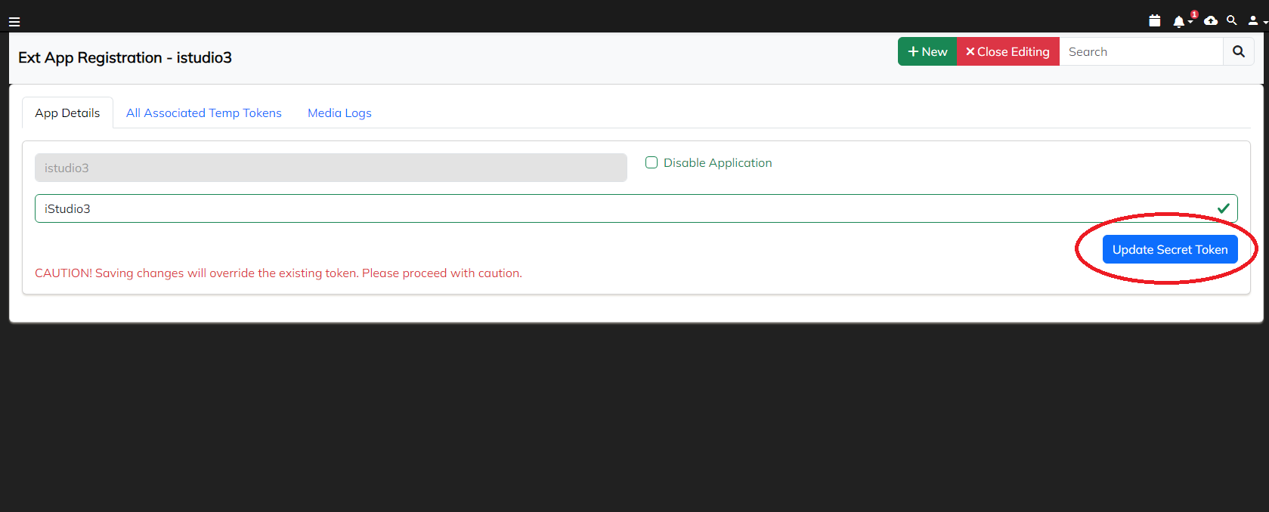Focus the Search input field
The image size is (1269, 512).
pyautogui.click(x=1141, y=52)
